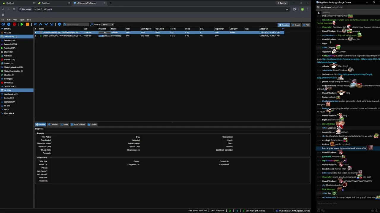This screenshot has width=380, height=213.
Task: Open the File menu
Action: (x=3, y=20)
